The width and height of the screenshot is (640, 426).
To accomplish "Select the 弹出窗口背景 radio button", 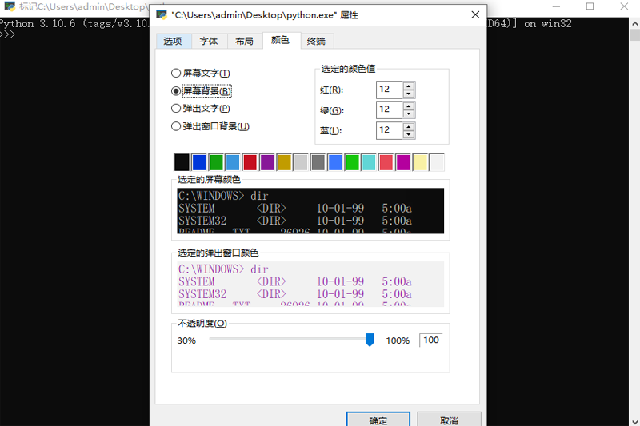I will 176,126.
